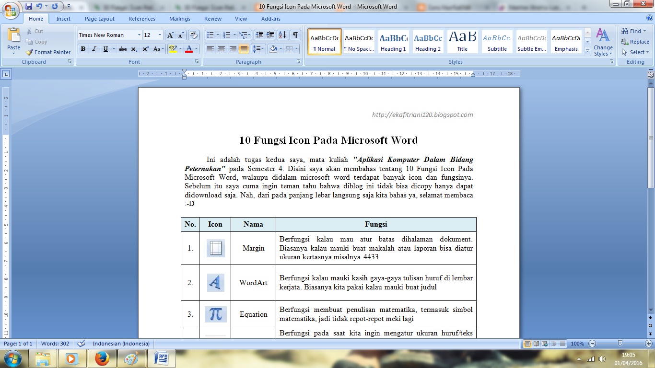The image size is (655, 368).
Task: Toggle show paragraph marks
Action: click(295, 35)
